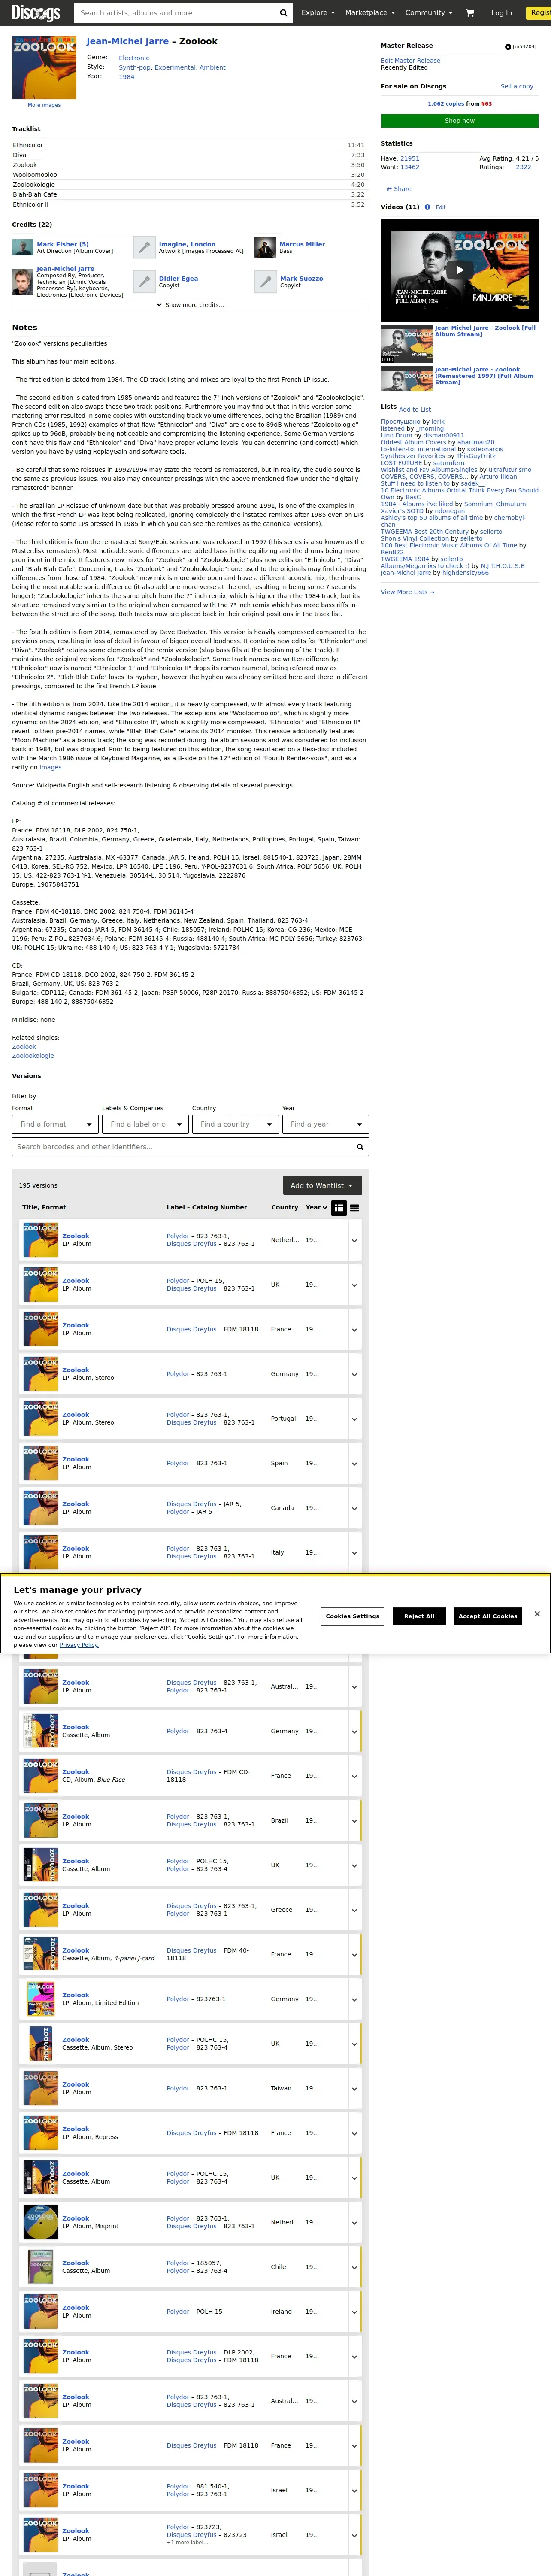
Task: Expand the Italy version row
Action: (354, 1553)
